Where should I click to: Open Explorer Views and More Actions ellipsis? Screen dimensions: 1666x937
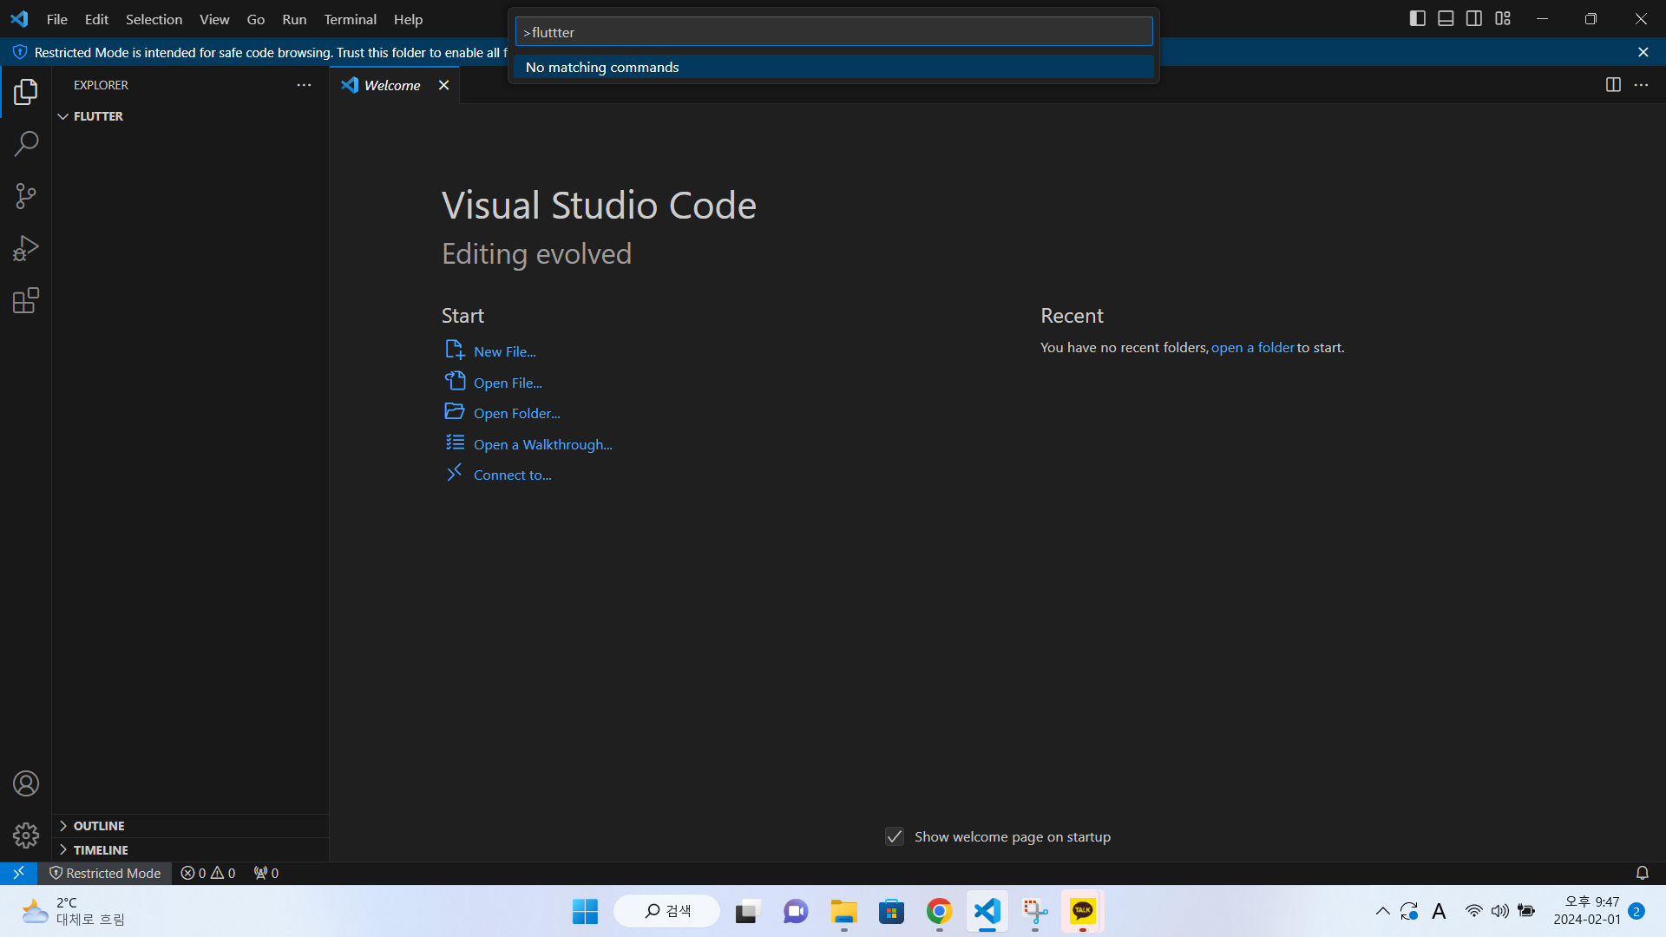tap(304, 85)
